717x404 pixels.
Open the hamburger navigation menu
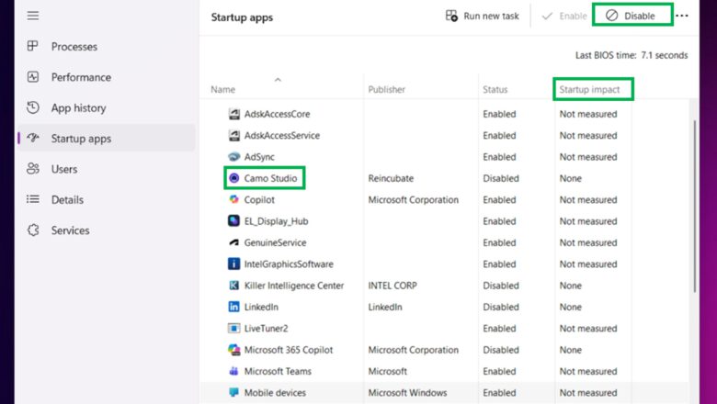tap(33, 16)
